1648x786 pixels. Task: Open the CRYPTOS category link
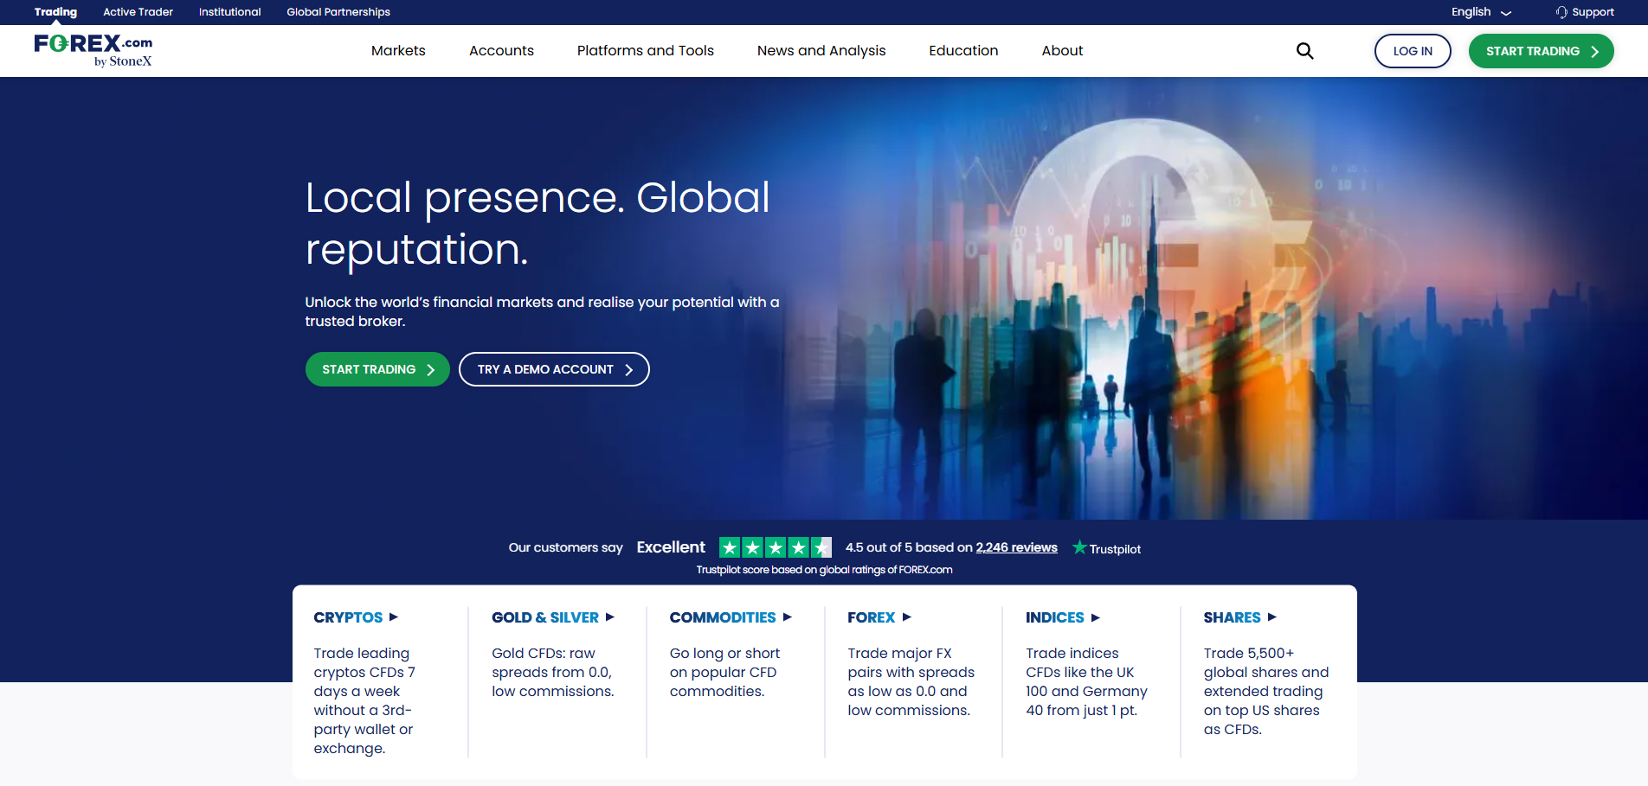click(x=348, y=617)
